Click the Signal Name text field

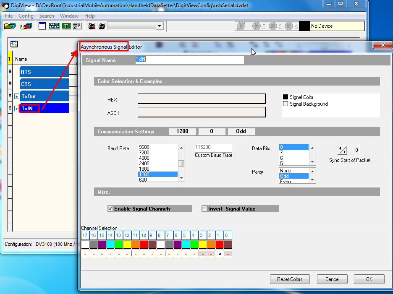189,60
